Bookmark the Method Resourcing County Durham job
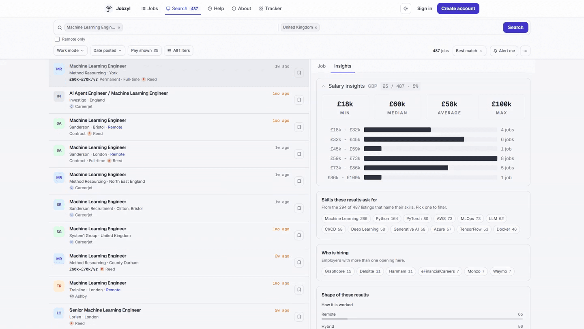 pos(299,263)
